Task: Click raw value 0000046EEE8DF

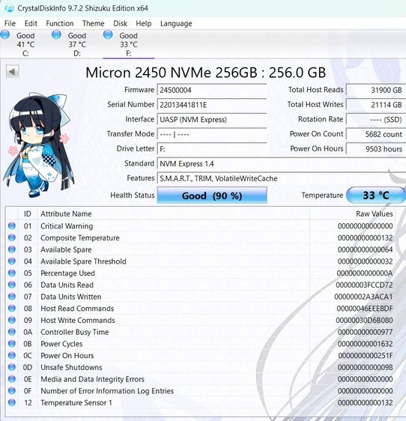Action: coord(365,309)
